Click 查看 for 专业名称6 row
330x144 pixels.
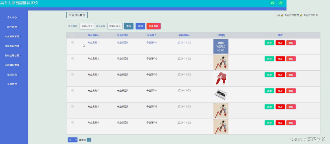[269, 123]
